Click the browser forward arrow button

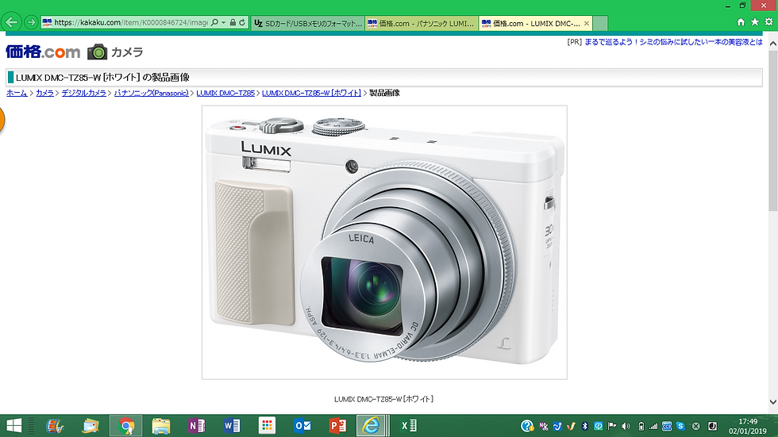click(x=31, y=22)
